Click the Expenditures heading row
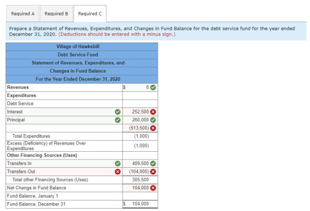This screenshot has width=310, height=211. click(x=64, y=95)
